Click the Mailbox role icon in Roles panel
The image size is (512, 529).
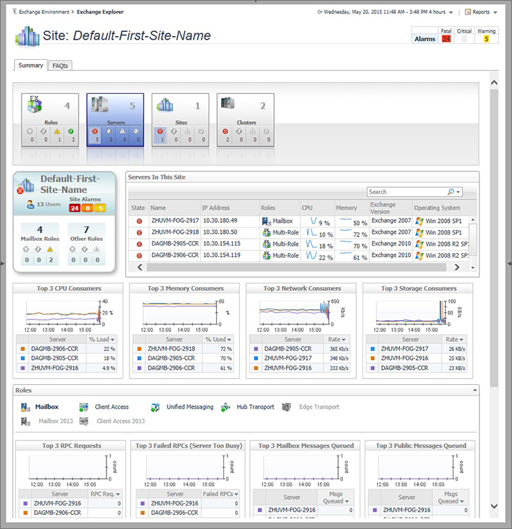click(25, 407)
